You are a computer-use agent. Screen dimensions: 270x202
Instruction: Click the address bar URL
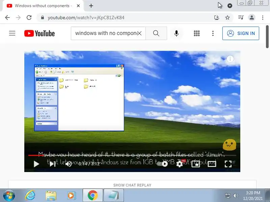click(x=86, y=18)
